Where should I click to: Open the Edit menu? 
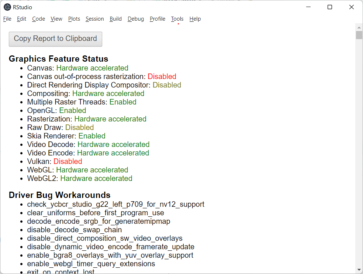tap(21, 19)
